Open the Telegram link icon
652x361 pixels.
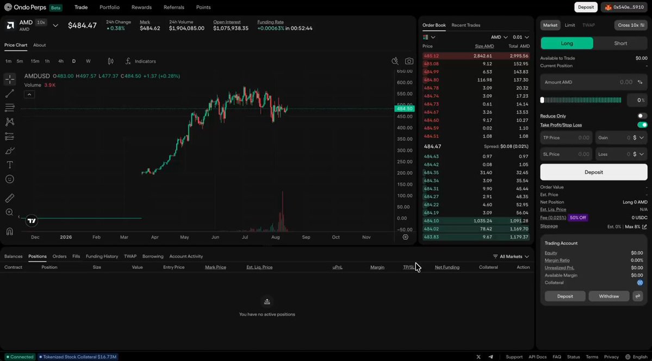tap(490, 357)
